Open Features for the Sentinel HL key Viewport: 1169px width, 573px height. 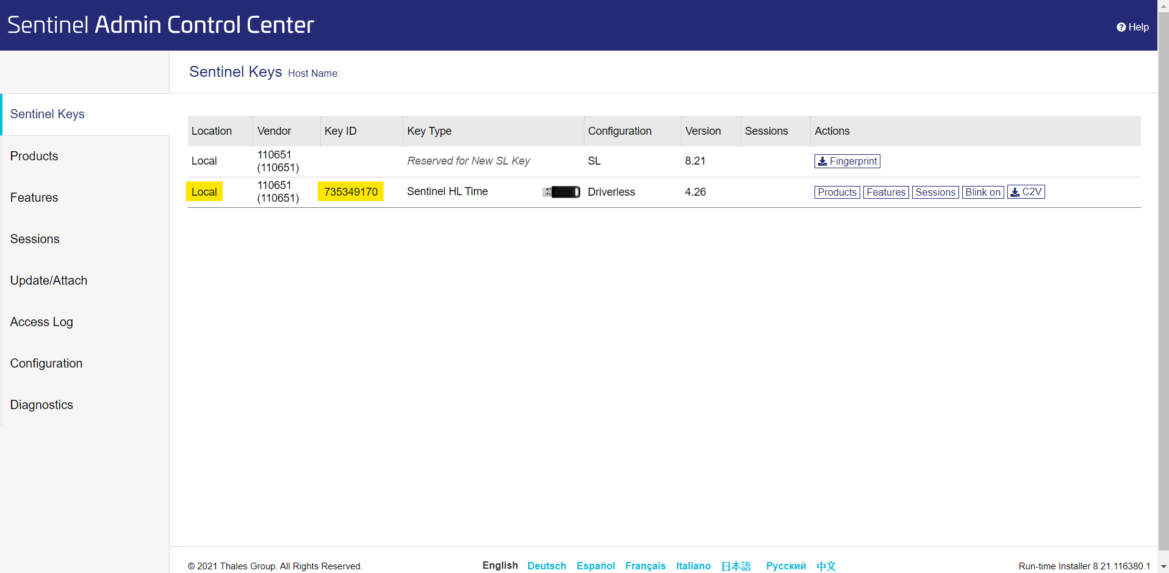point(886,192)
